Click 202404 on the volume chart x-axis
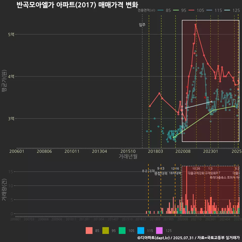 click(225, 219)
